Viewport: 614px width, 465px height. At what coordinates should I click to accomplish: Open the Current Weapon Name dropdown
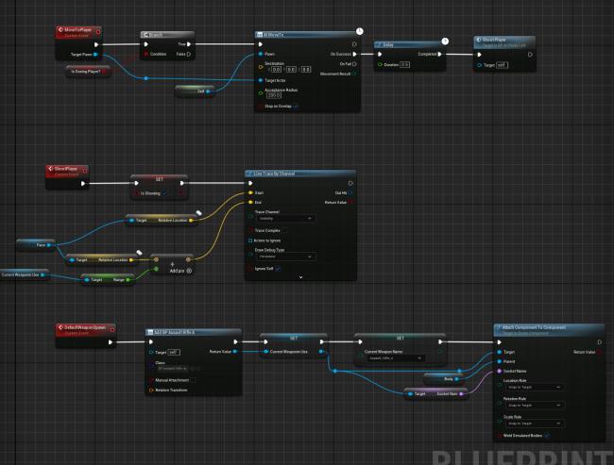(x=395, y=358)
